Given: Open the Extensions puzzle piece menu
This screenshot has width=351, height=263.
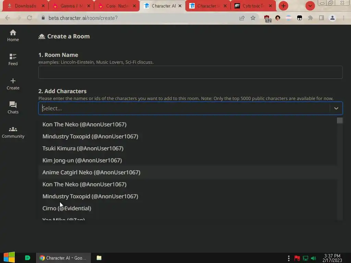Looking at the screenshot, I should pos(311,18).
